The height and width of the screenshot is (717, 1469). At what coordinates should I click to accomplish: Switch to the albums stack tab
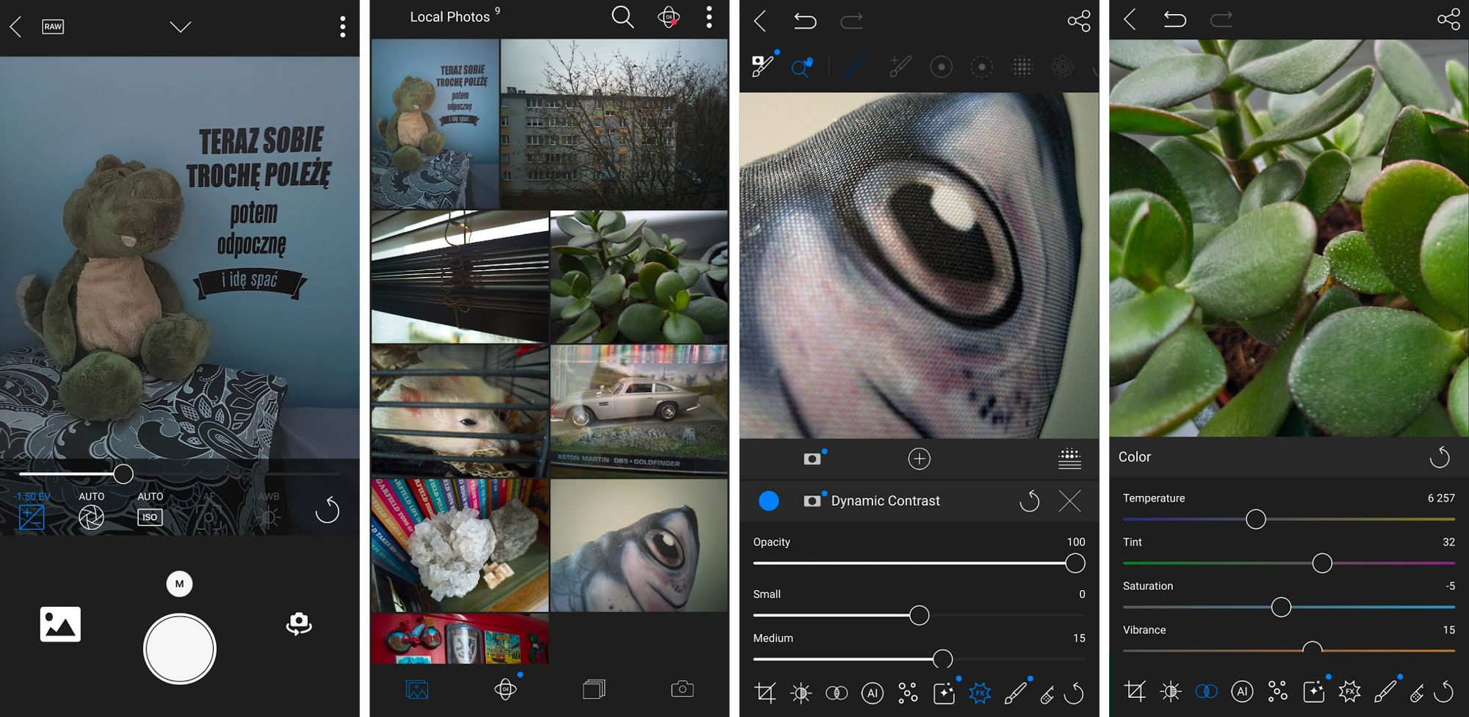coord(593,689)
